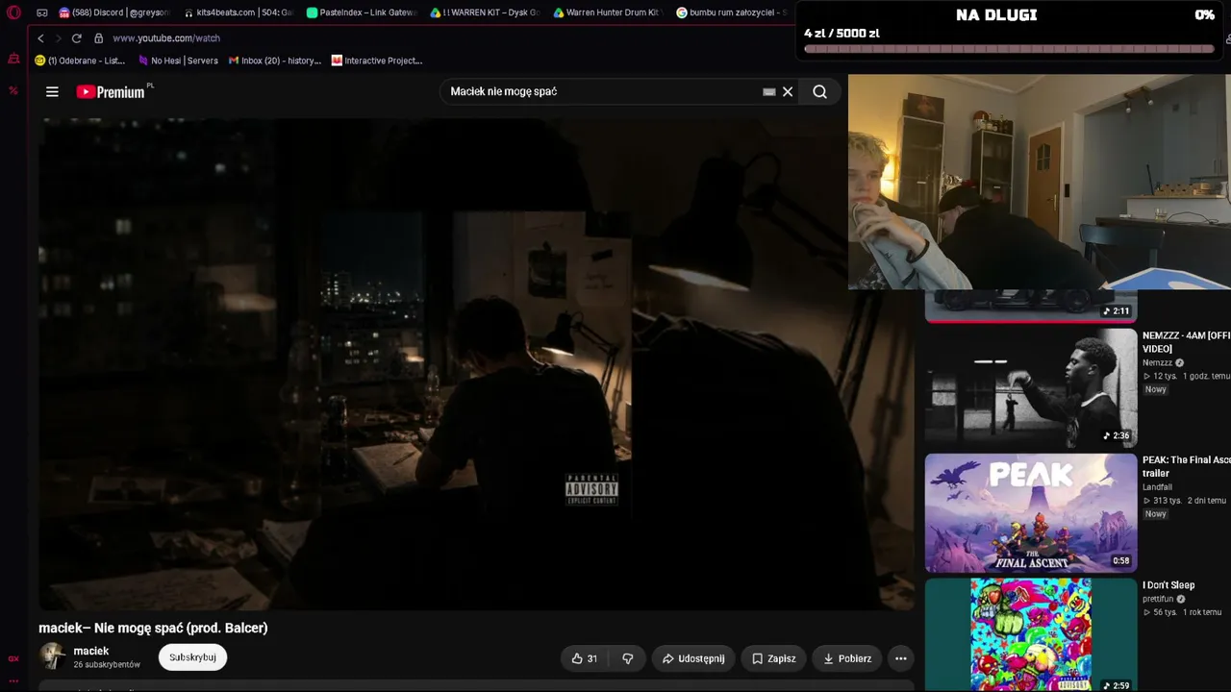Open the three-dot more actions menu
Screen dimensions: 1231x692
click(900, 658)
